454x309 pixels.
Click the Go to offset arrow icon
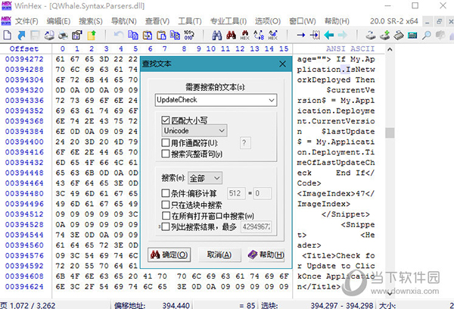(301, 36)
